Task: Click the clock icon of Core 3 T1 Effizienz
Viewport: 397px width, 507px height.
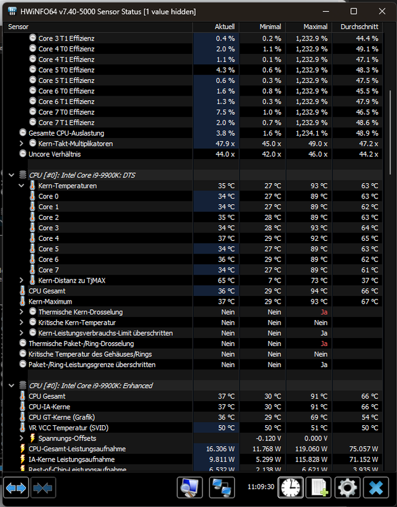Action: click(33, 38)
